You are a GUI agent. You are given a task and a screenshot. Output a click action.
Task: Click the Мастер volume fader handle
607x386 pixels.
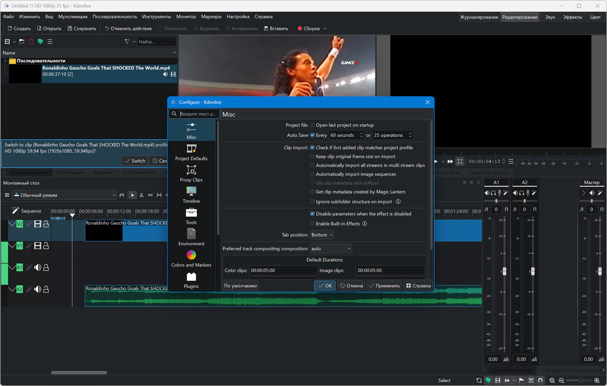(600, 271)
